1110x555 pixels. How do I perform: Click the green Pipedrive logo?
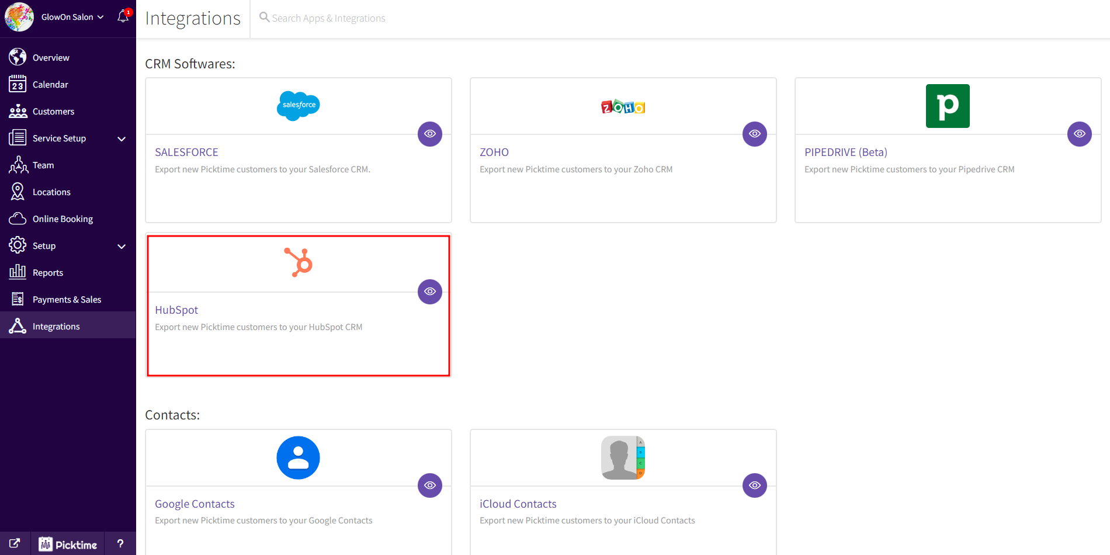point(948,106)
